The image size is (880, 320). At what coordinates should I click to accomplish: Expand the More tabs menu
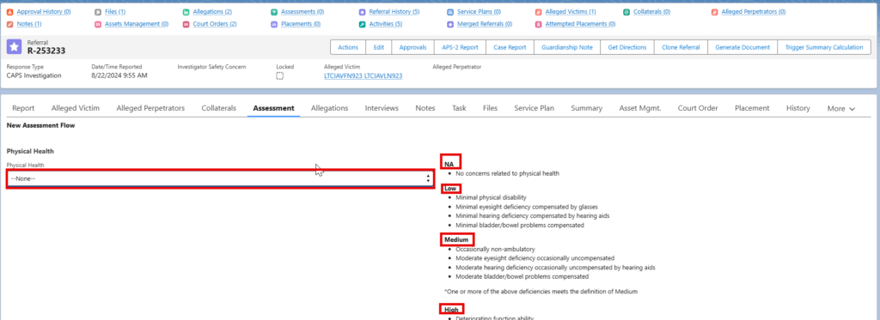(840, 109)
